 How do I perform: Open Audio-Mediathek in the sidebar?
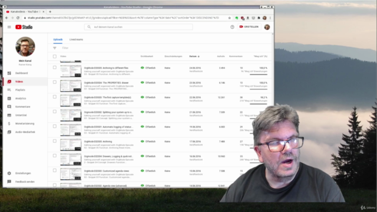[25, 132]
